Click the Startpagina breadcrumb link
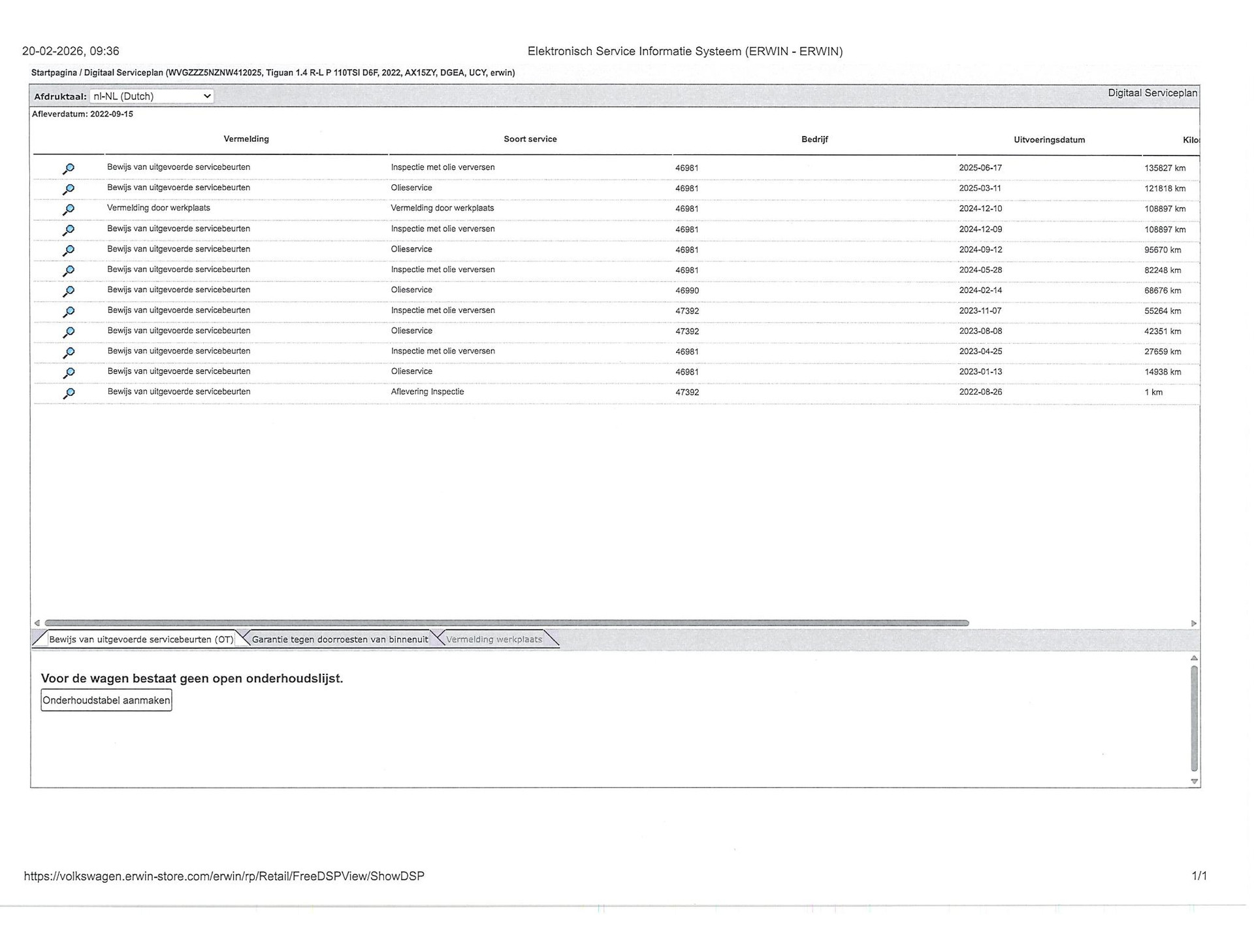The height and width of the screenshot is (941, 1254). coord(54,73)
